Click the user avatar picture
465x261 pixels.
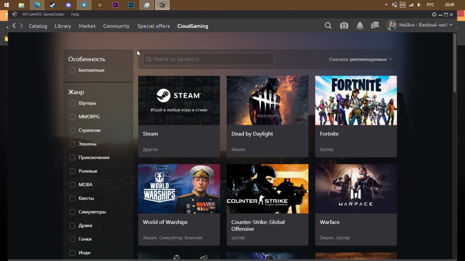[392, 25]
